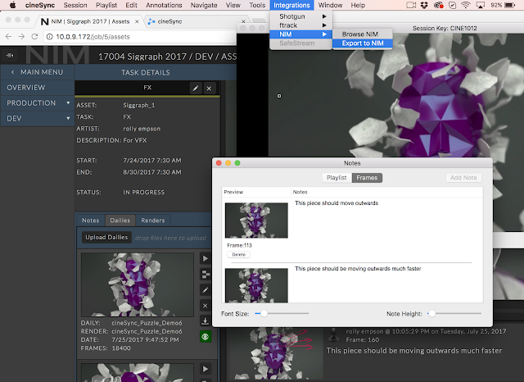Select Playlist segment in Notes window
The width and height of the screenshot is (524, 382).
pyautogui.click(x=337, y=178)
